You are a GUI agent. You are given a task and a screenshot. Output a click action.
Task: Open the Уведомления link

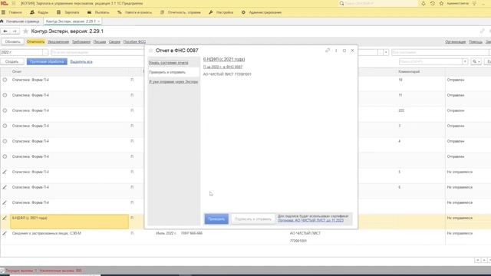(58, 41)
